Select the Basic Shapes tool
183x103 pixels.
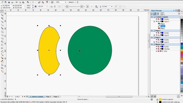coord(2,41)
